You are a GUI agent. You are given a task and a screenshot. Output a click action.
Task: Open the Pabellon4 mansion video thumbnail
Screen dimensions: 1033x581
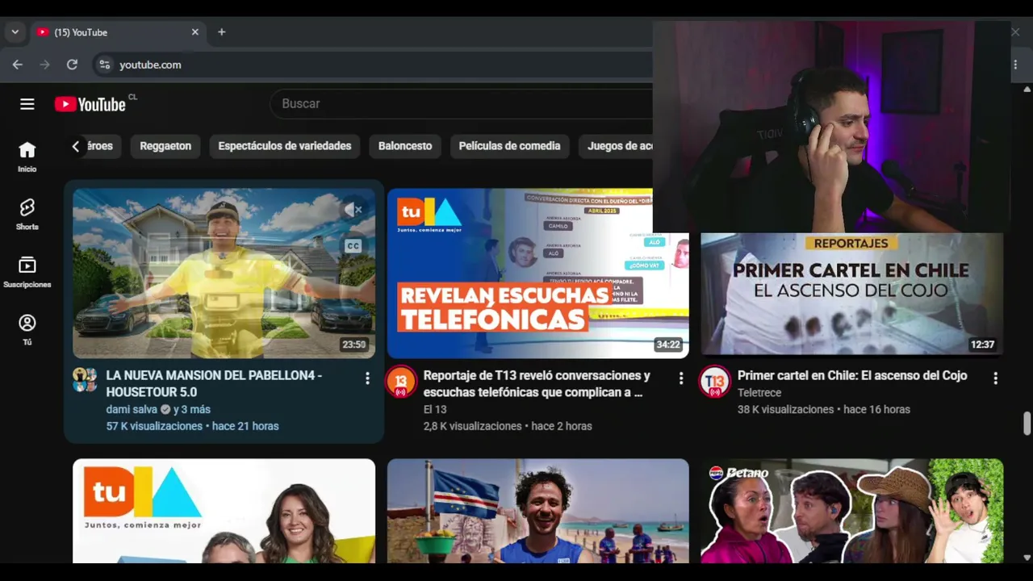[x=224, y=273]
